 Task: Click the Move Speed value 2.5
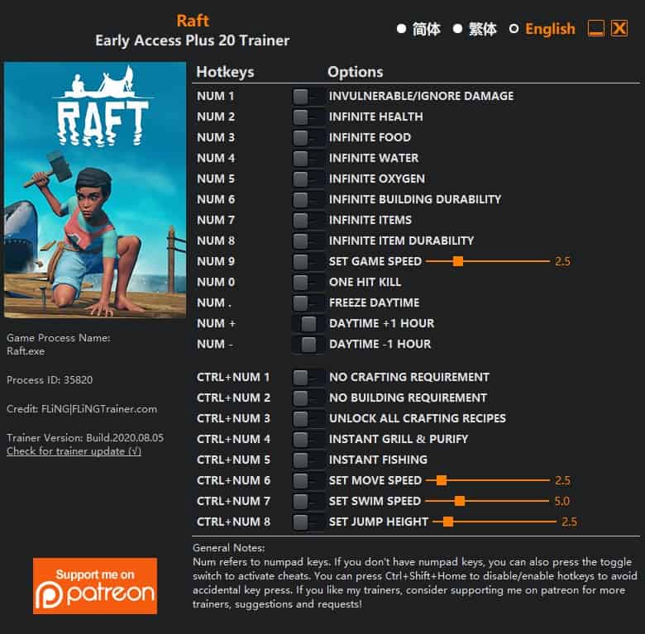[x=563, y=480]
